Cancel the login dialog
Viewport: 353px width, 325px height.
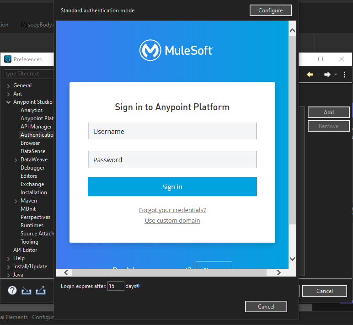click(x=266, y=307)
